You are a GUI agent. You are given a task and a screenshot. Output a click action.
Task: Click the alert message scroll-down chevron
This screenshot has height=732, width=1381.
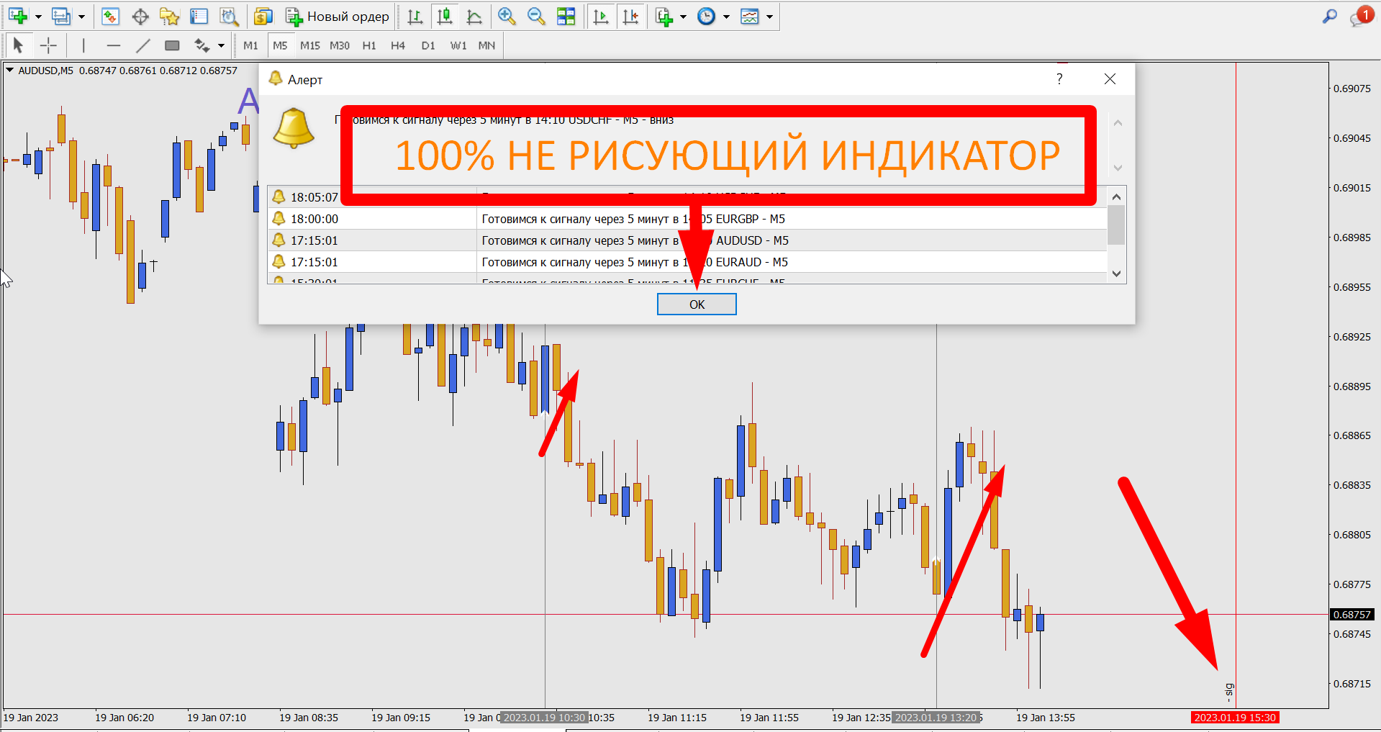(1118, 168)
